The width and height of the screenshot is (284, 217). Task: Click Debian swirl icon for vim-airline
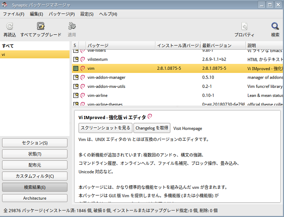coord(83,95)
